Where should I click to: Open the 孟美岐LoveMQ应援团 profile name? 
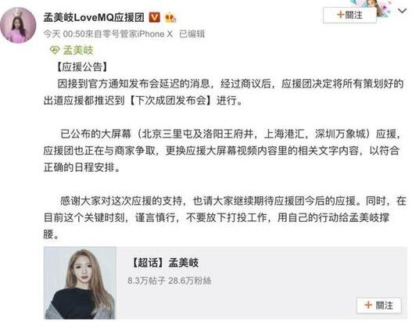point(94,17)
